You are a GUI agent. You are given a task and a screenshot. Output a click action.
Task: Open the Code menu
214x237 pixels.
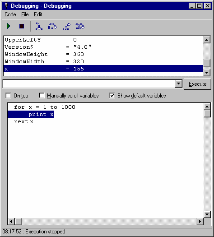click(x=10, y=14)
